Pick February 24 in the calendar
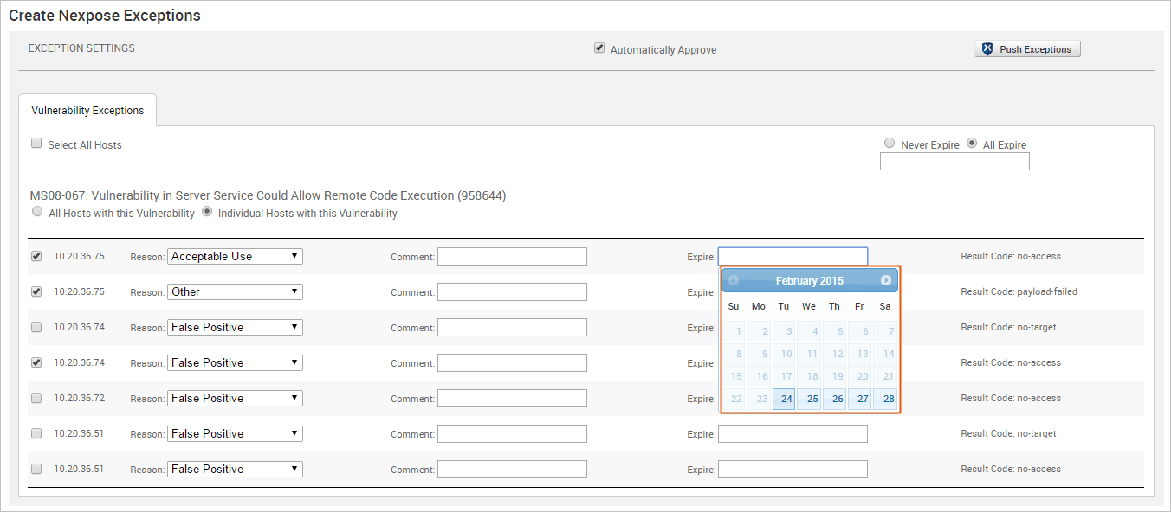 point(785,399)
